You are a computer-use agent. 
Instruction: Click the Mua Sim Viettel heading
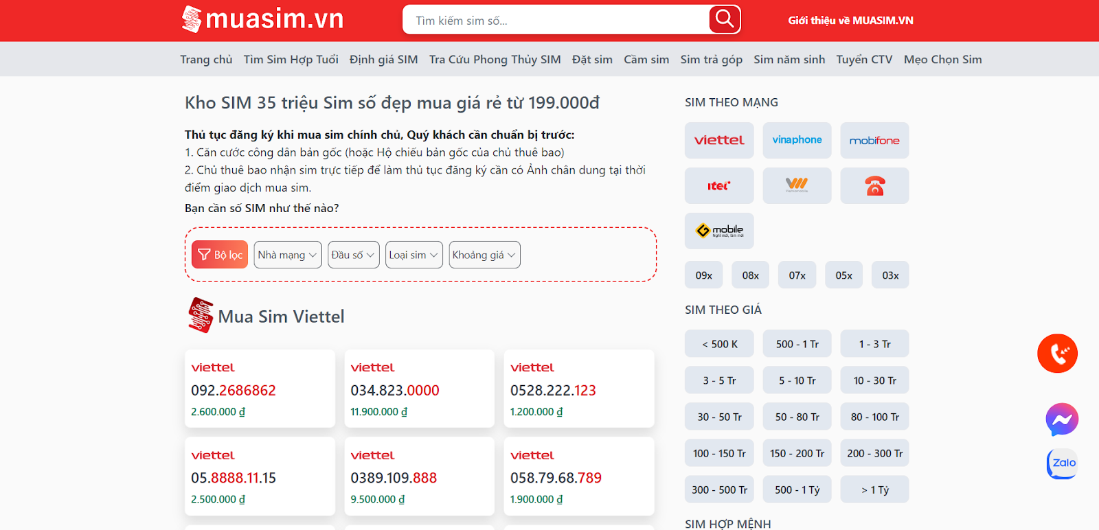pos(281,316)
